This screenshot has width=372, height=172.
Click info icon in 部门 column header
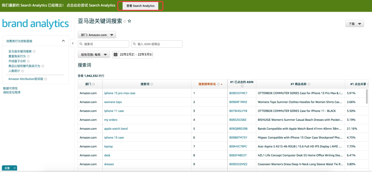pyautogui.click(x=93, y=84)
